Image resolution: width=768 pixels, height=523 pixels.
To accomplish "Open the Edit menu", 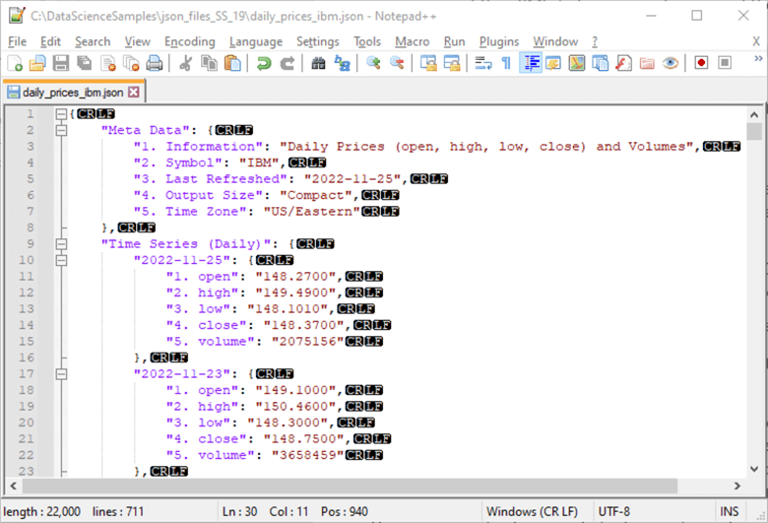I will point(50,42).
